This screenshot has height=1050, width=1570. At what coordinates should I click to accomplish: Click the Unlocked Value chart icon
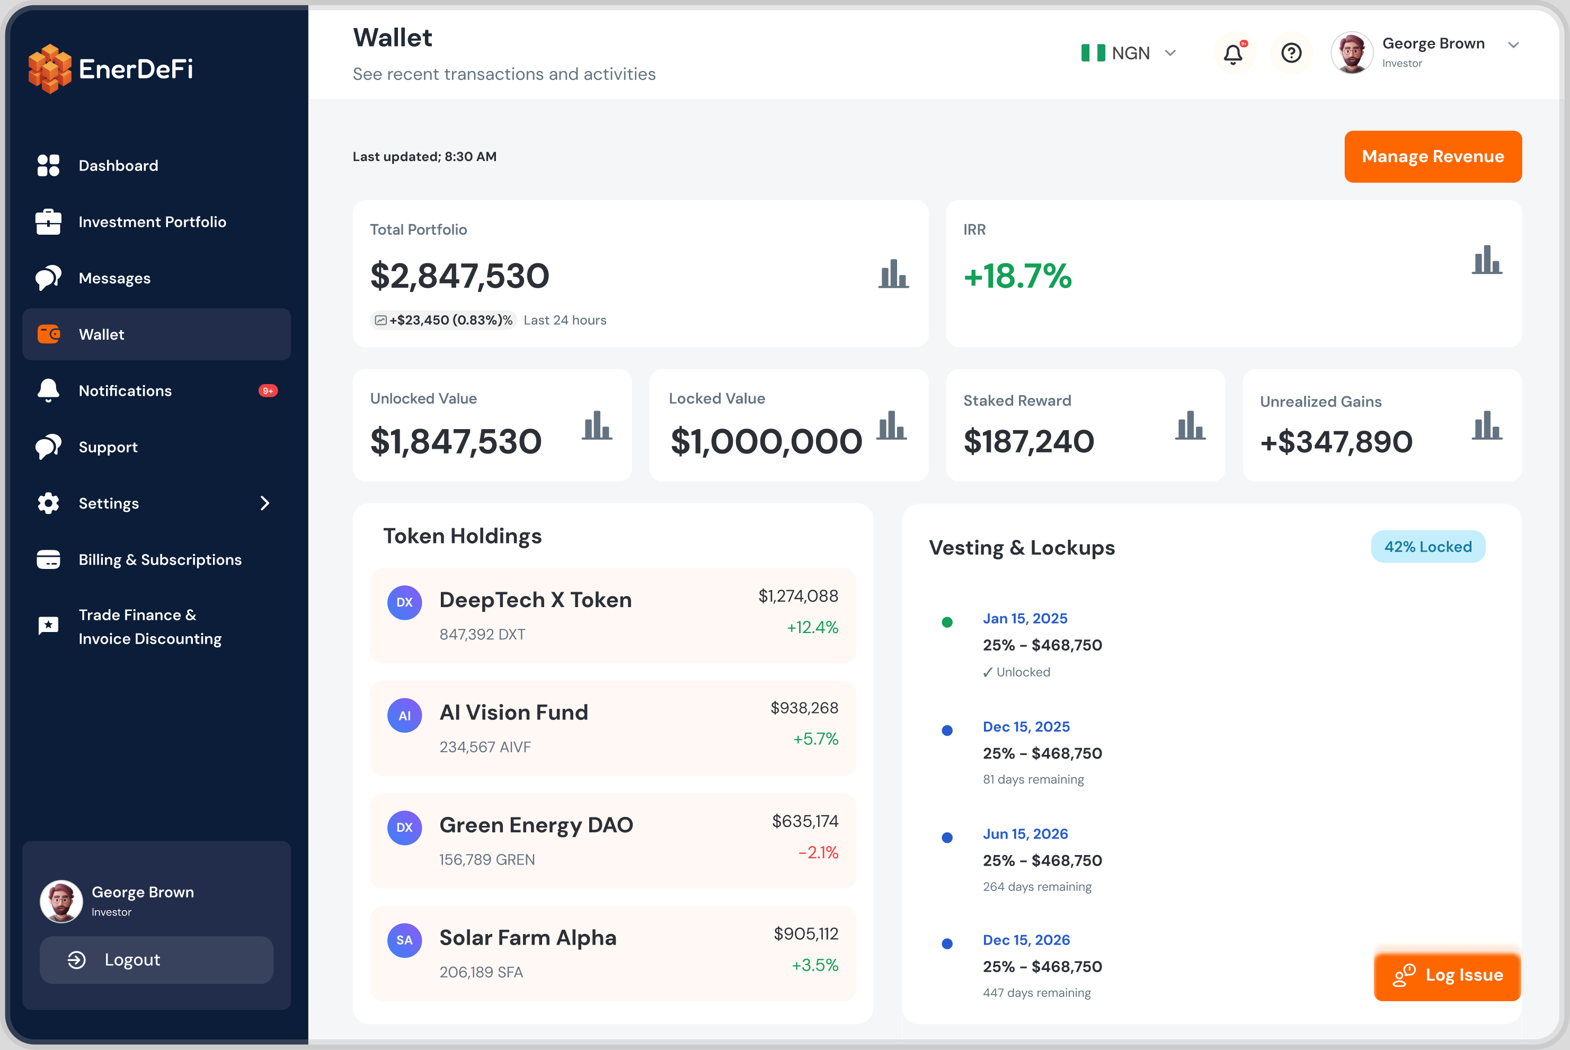(x=597, y=425)
